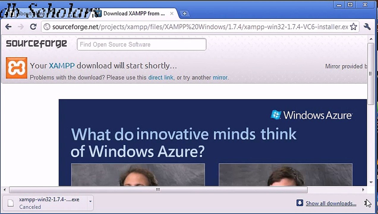The height and width of the screenshot is (214, 378).
Task: Try another mirror link
Action: click(x=220, y=78)
